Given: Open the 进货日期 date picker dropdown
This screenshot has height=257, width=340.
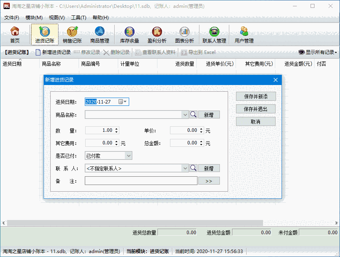Looking at the screenshot, I should 125,102.
